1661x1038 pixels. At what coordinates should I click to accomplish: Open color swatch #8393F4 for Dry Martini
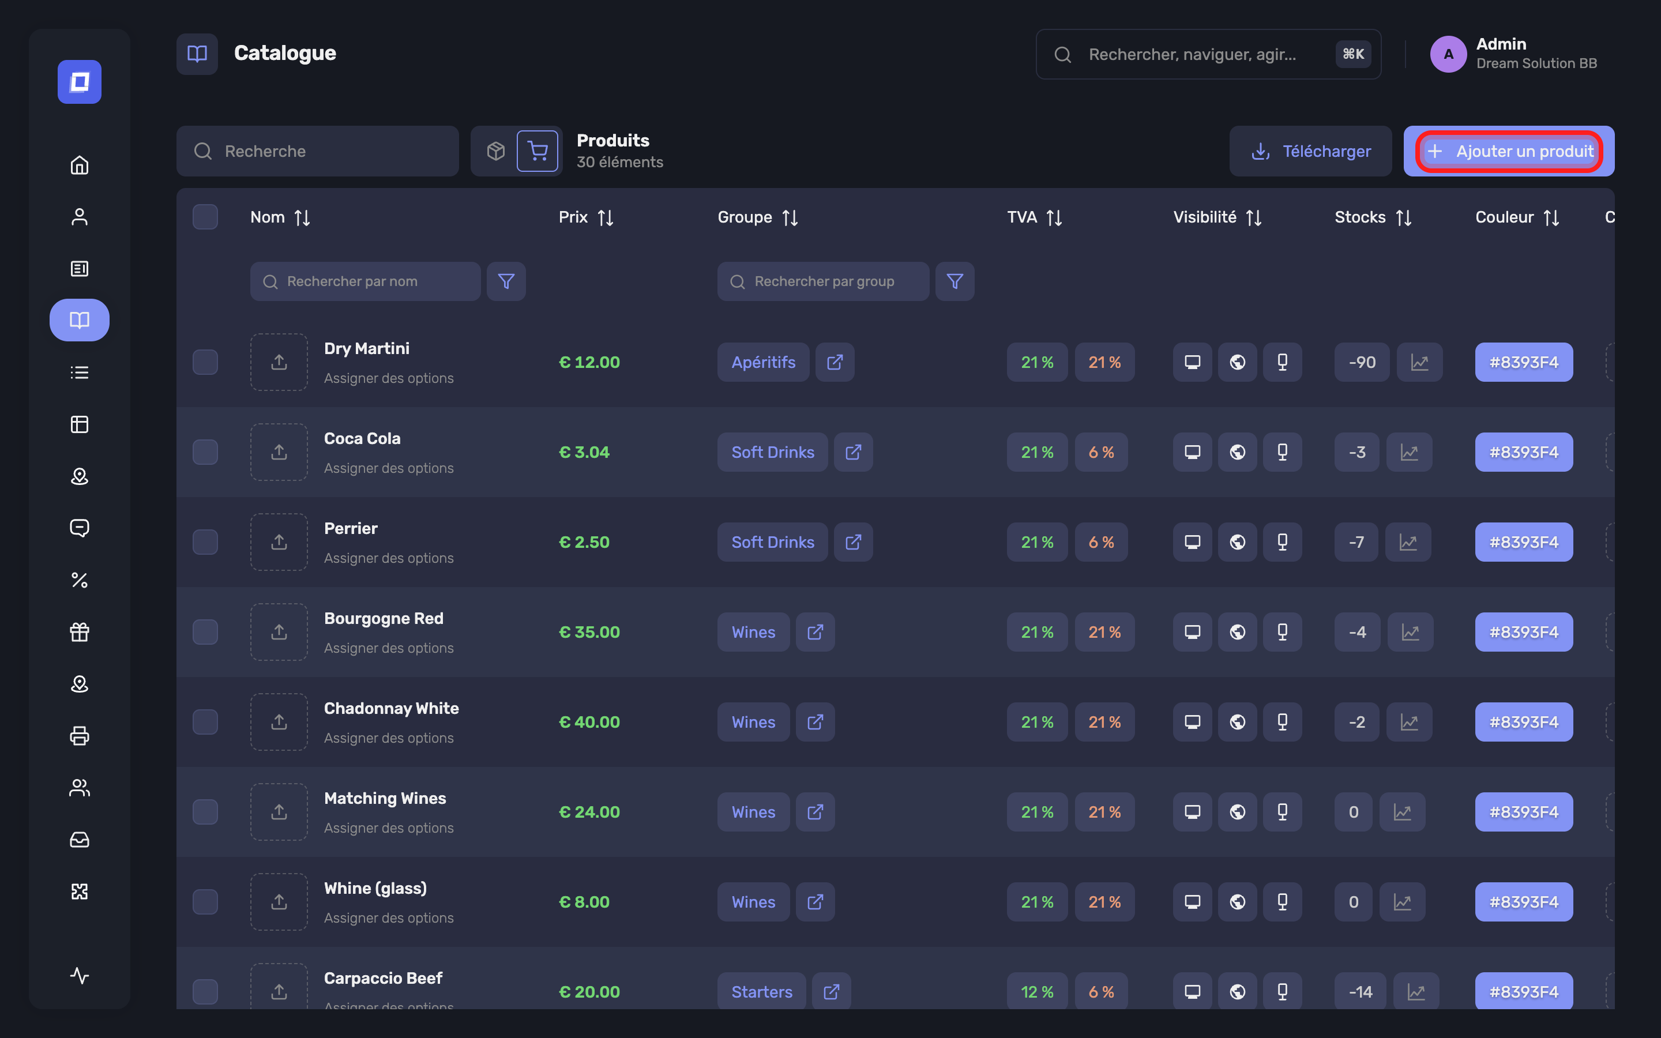coord(1524,362)
